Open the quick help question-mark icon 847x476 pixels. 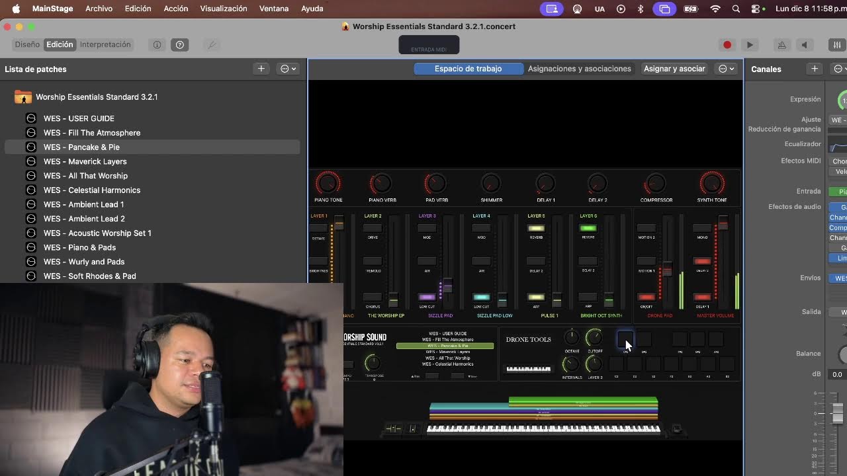point(179,45)
